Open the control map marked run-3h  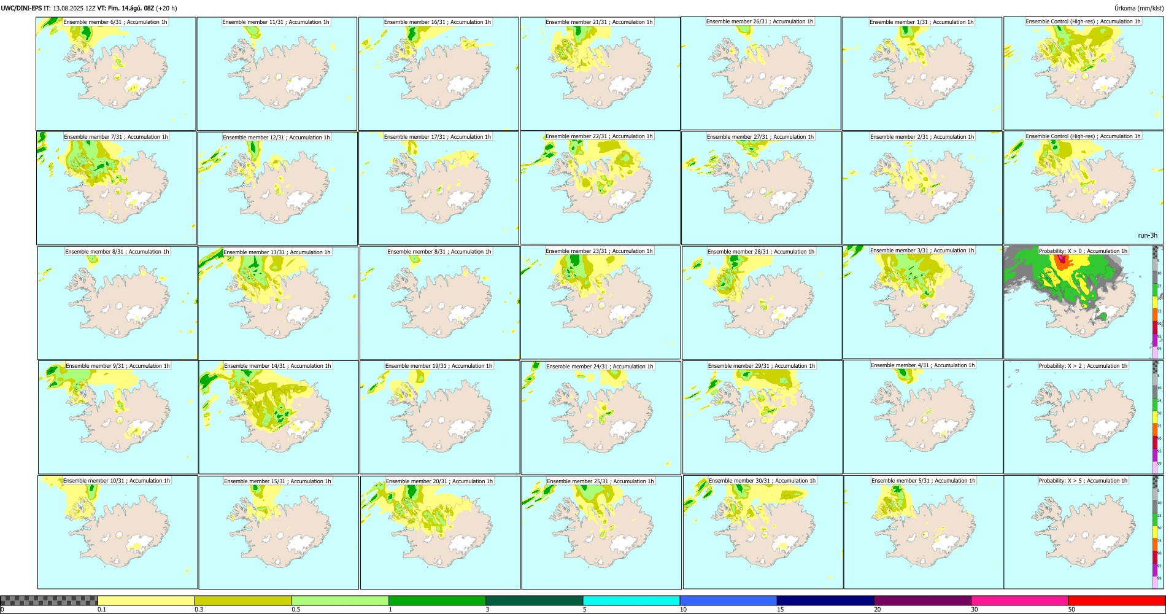pyautogui.click(x=1084, y=187)
